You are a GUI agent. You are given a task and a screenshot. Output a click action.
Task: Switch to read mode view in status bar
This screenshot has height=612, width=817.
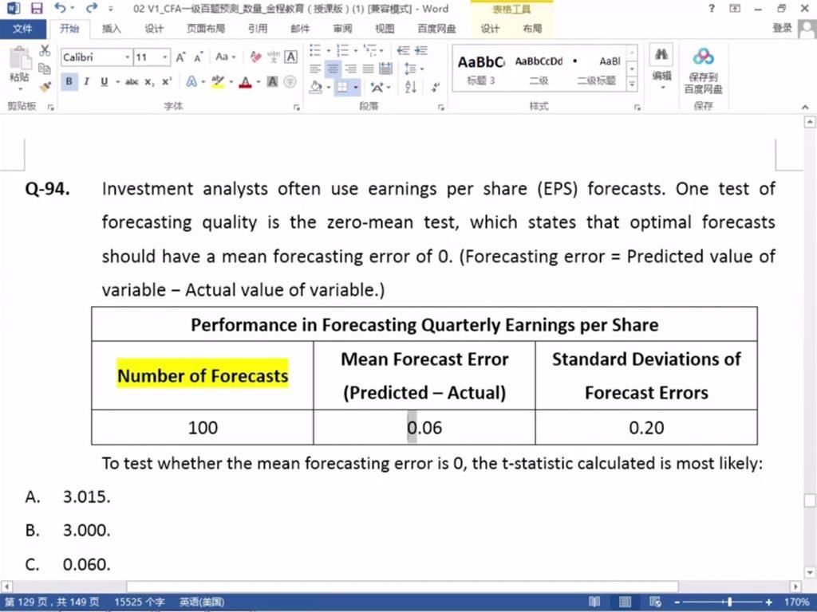point(594,602)
